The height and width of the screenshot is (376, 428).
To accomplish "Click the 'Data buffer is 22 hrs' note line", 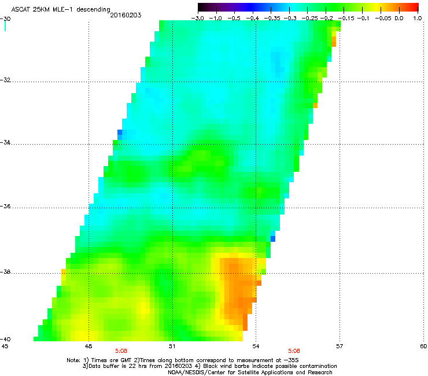I will pos(209,366).
